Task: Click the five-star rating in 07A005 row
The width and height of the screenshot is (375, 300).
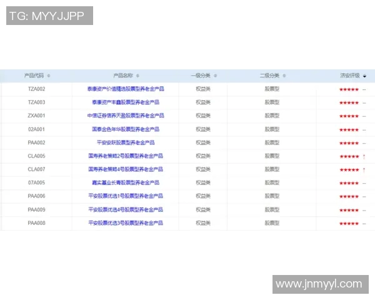Action: [349, 184]
